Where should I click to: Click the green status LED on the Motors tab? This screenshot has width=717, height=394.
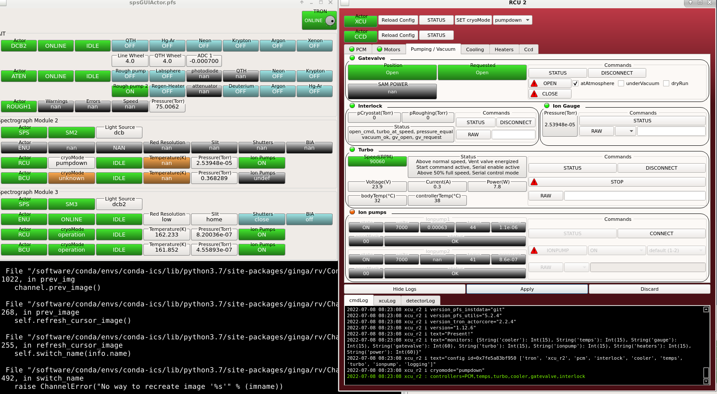coord(380,49)
